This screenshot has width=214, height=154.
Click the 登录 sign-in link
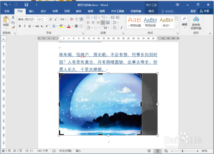point(193,11)
